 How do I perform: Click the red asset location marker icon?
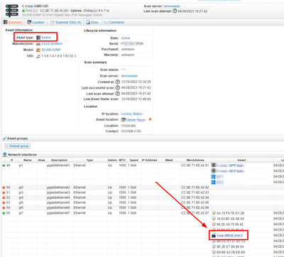tap(150, 119)
